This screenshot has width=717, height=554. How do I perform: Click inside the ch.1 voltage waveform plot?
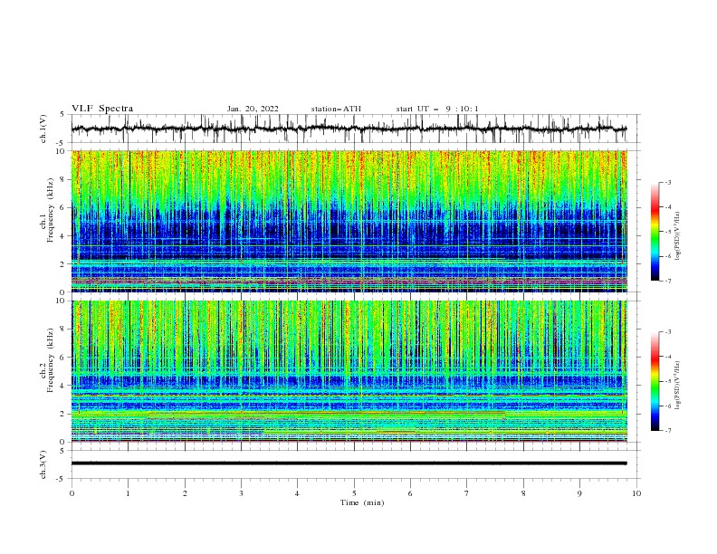coord(356,129)
